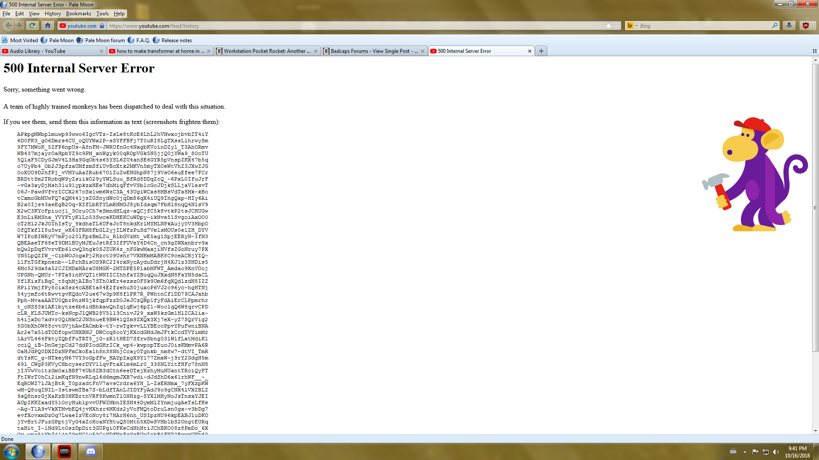Open the Bing search engine dropdown
Viewport: 819px width, 460px height.
coord(632,26)
